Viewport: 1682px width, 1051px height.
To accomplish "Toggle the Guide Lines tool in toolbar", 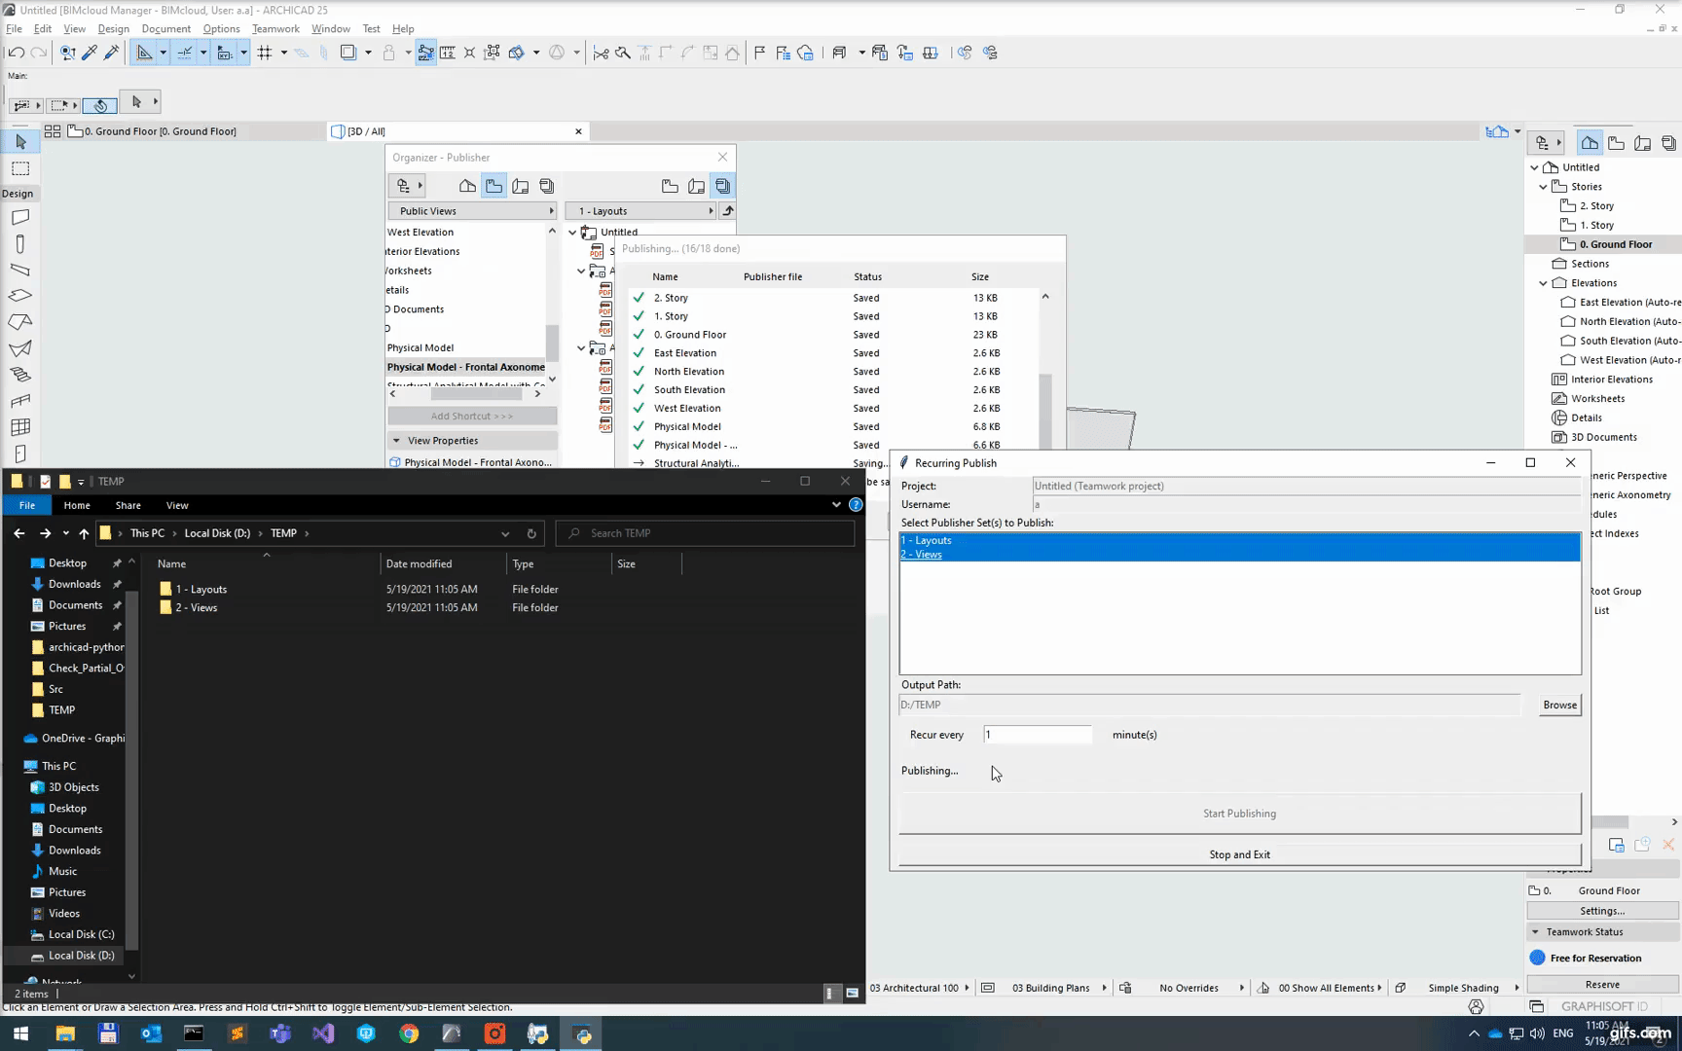I will click(145, 53).
